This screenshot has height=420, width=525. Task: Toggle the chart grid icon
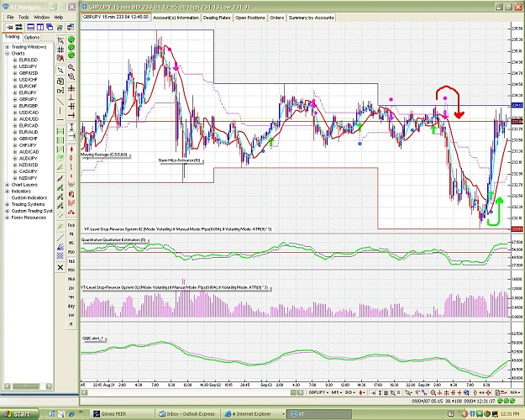click(60, 50)
